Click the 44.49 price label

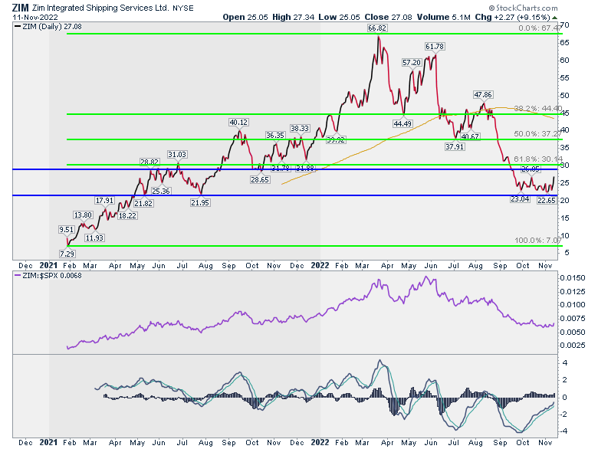pyautogui.click(x=402, y=123)
